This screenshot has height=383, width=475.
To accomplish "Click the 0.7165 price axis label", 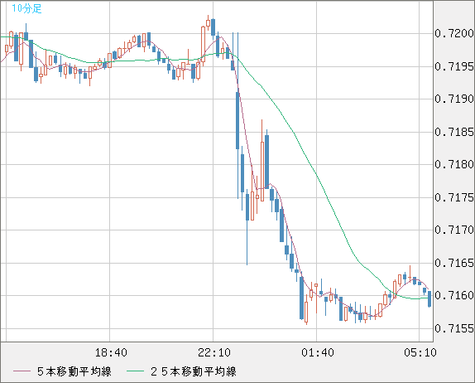I will (454, 263).
